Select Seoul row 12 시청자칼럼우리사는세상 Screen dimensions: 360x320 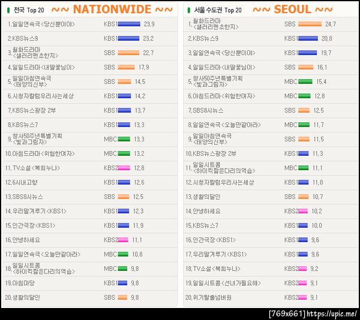click(271, 182)
